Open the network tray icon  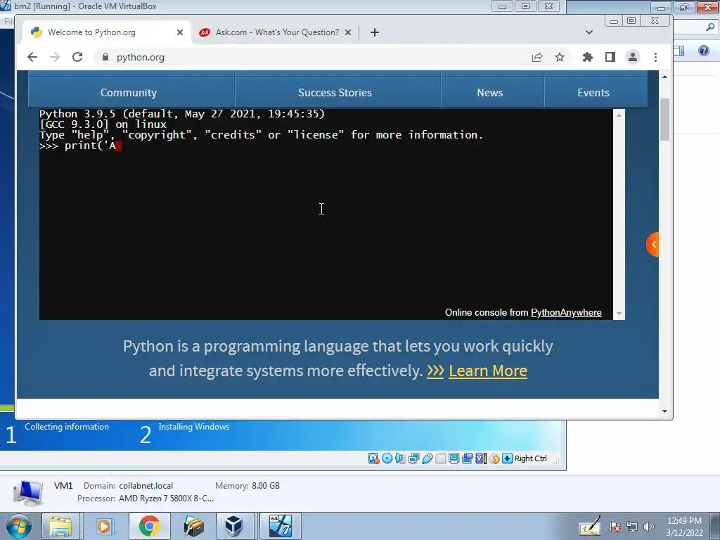tap(632, 527)
